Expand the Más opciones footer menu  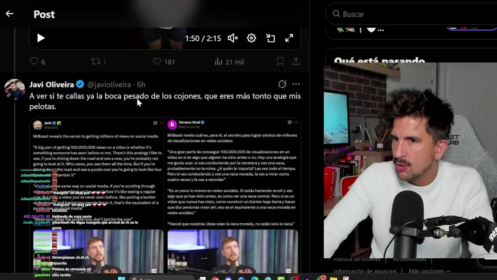(429, 271)
